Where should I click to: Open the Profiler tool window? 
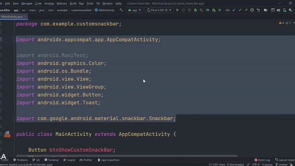86,160
